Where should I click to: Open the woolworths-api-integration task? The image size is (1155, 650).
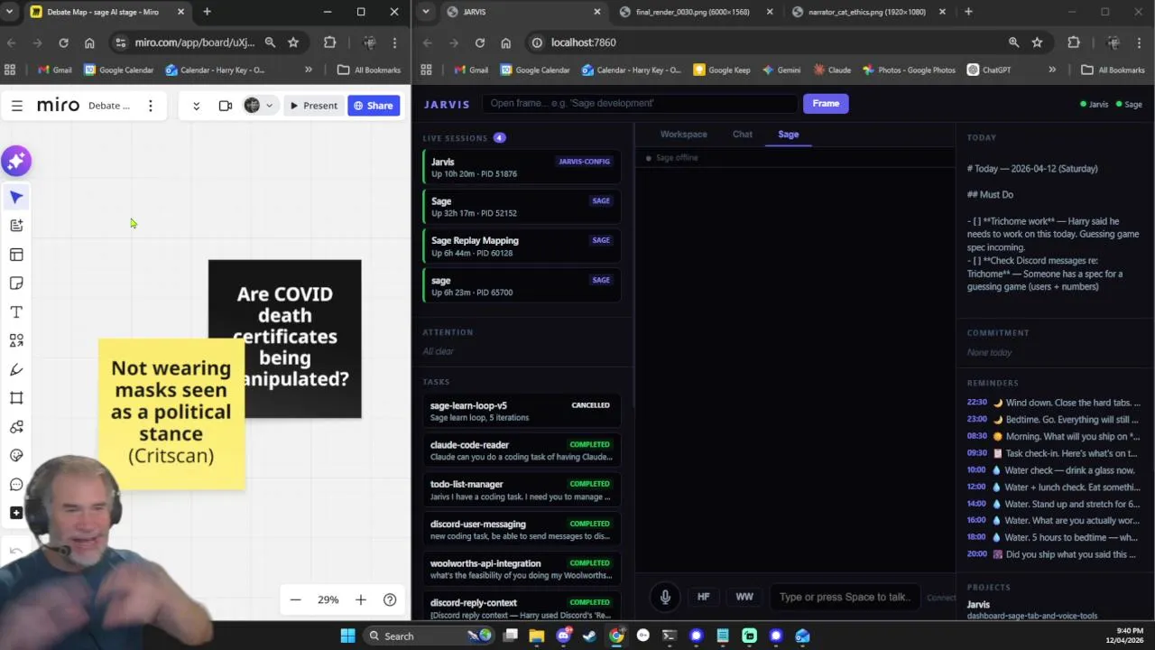coord(522,569)
